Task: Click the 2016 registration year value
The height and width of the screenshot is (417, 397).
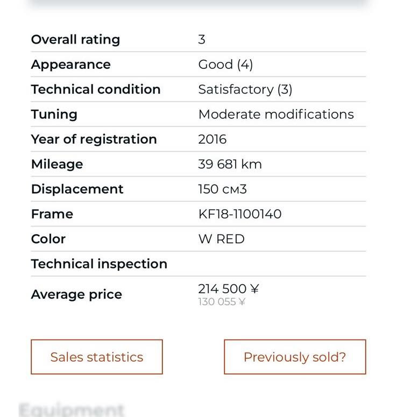Action: (212, 139)
